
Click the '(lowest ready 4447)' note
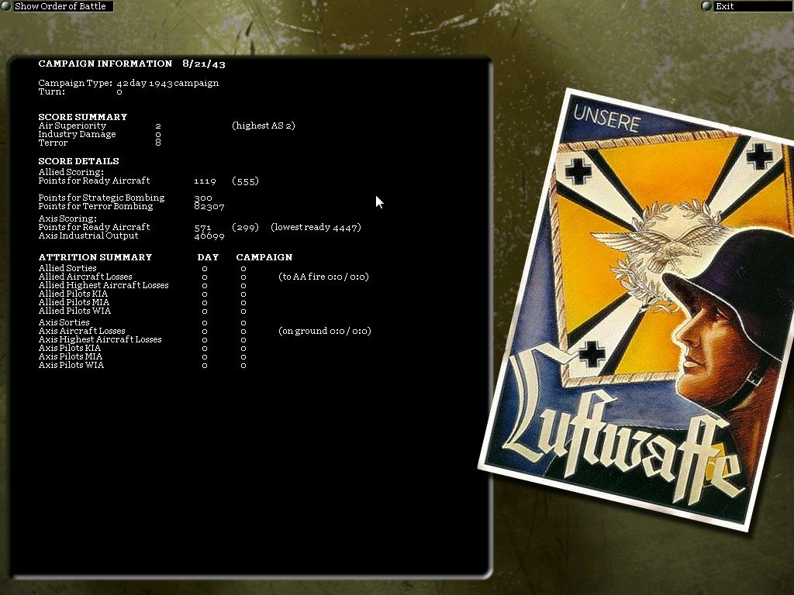coord(316,227)
